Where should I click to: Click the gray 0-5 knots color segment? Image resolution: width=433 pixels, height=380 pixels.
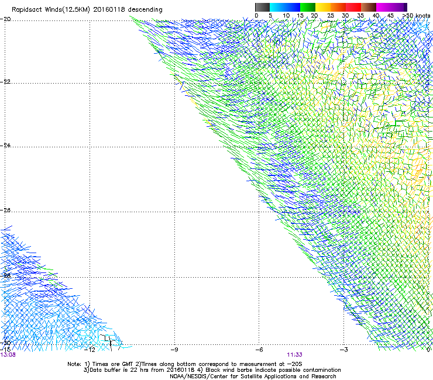(262, 7)
